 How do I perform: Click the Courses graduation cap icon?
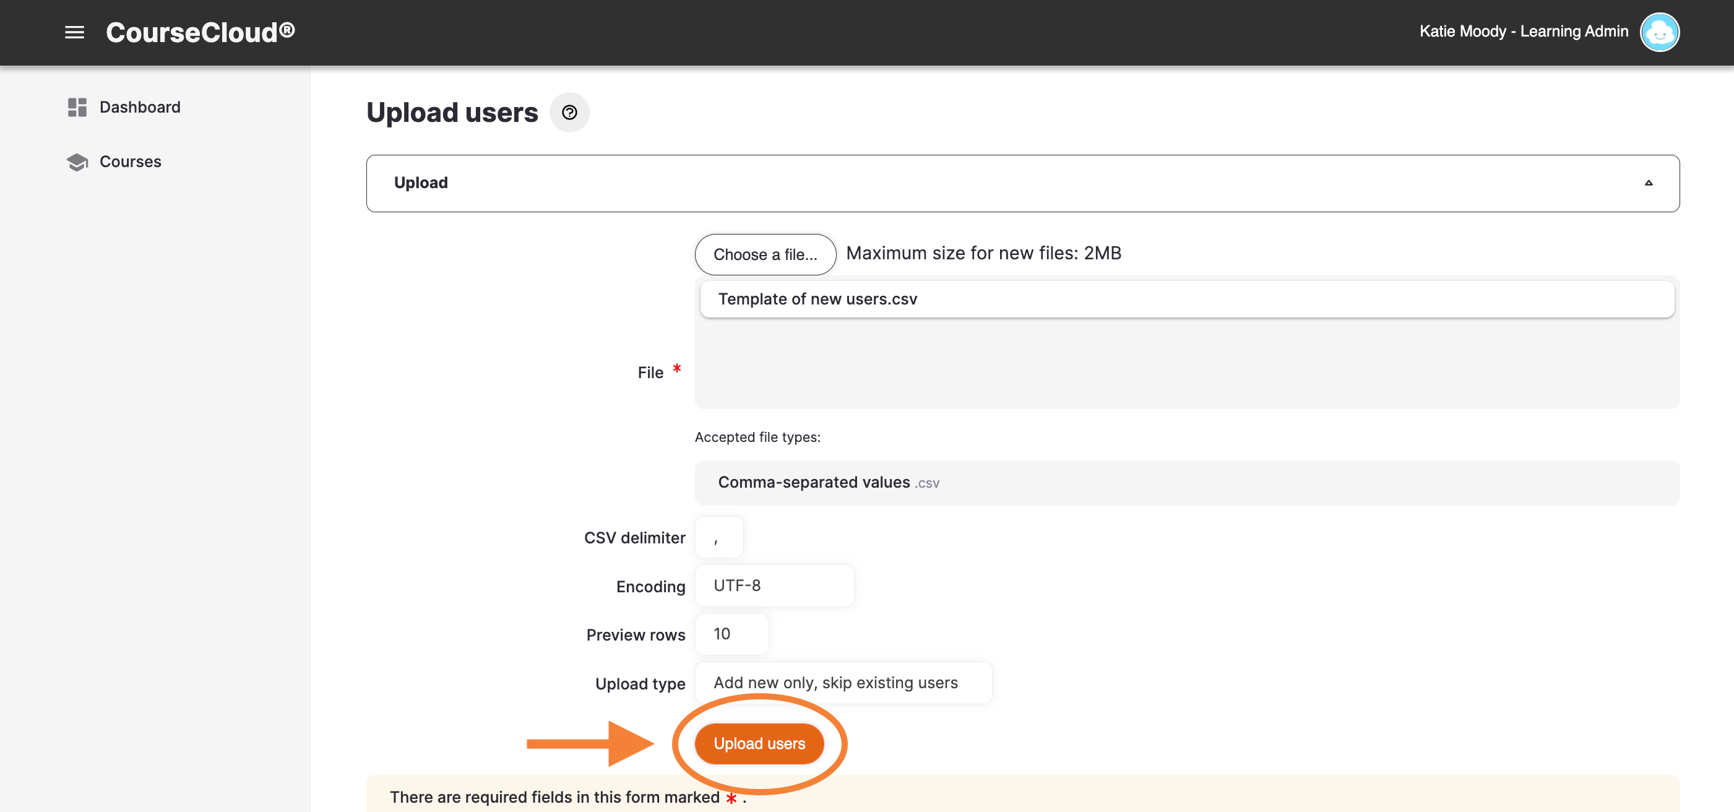77,162
